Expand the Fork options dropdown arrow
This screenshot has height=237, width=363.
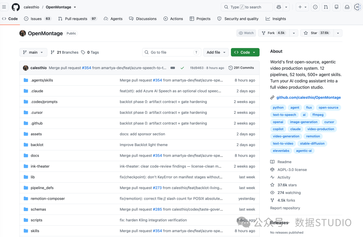coord(294,33)
